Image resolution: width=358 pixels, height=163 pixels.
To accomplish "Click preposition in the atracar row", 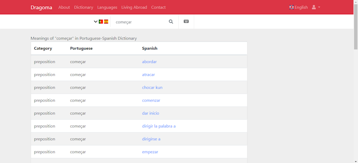I will pyautogui.click(x=44, y=74).
